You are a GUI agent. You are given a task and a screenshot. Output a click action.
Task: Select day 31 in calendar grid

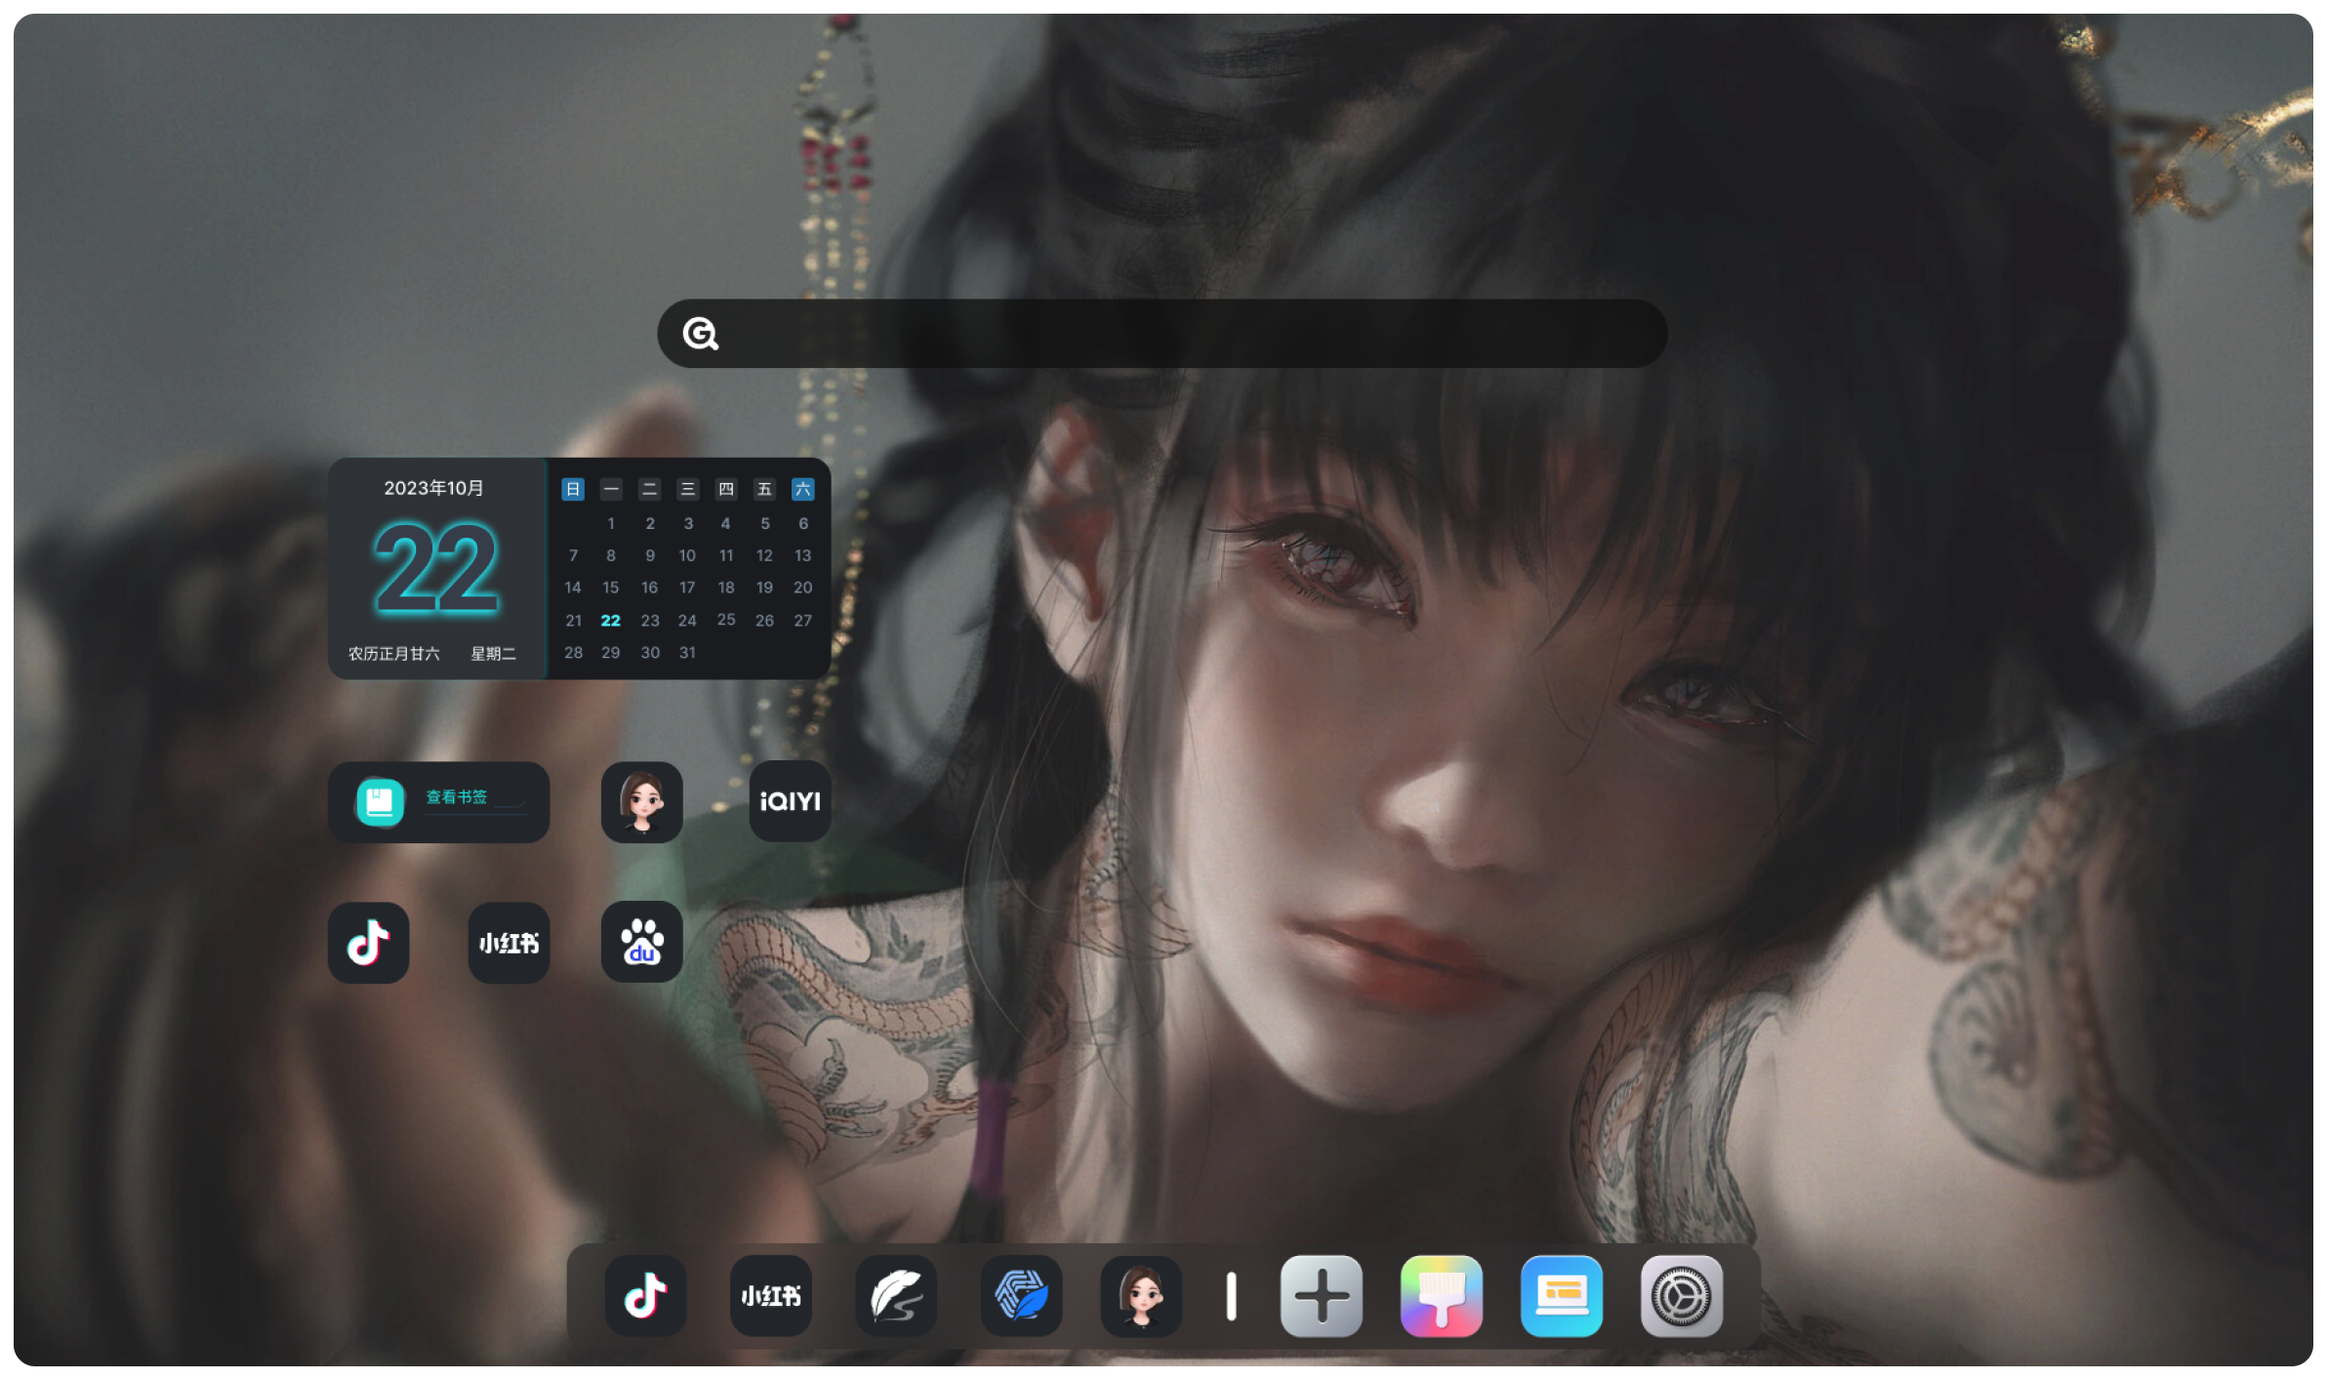pyautogui.click(x=687, y=653)
